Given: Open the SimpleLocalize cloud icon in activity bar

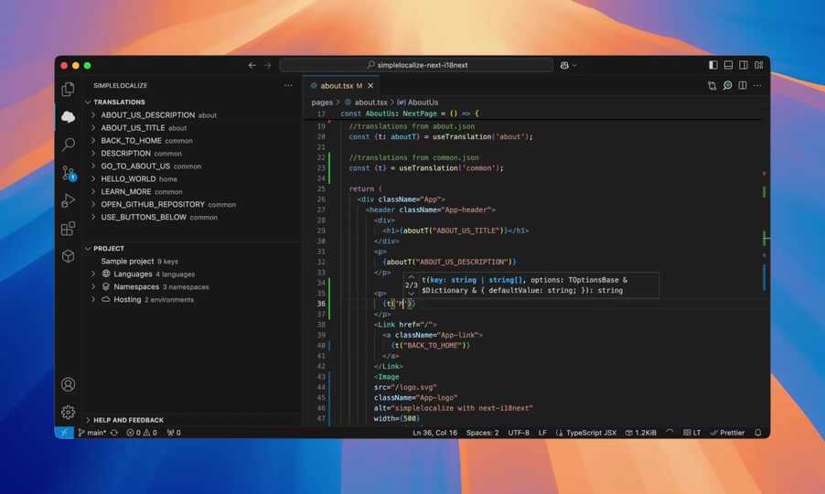Looking at the screenshot, I should pyautogui.click(x=68, y=116).
